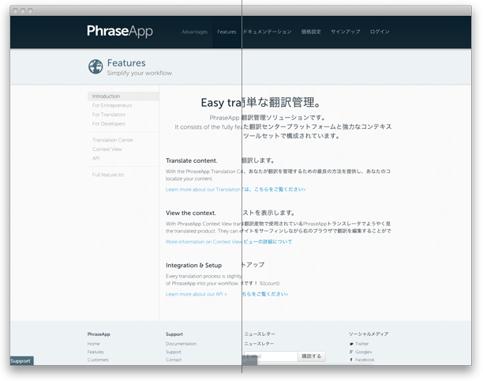
Task: Click the PhraseApp logo in header
Action: [x=120, y=31]
